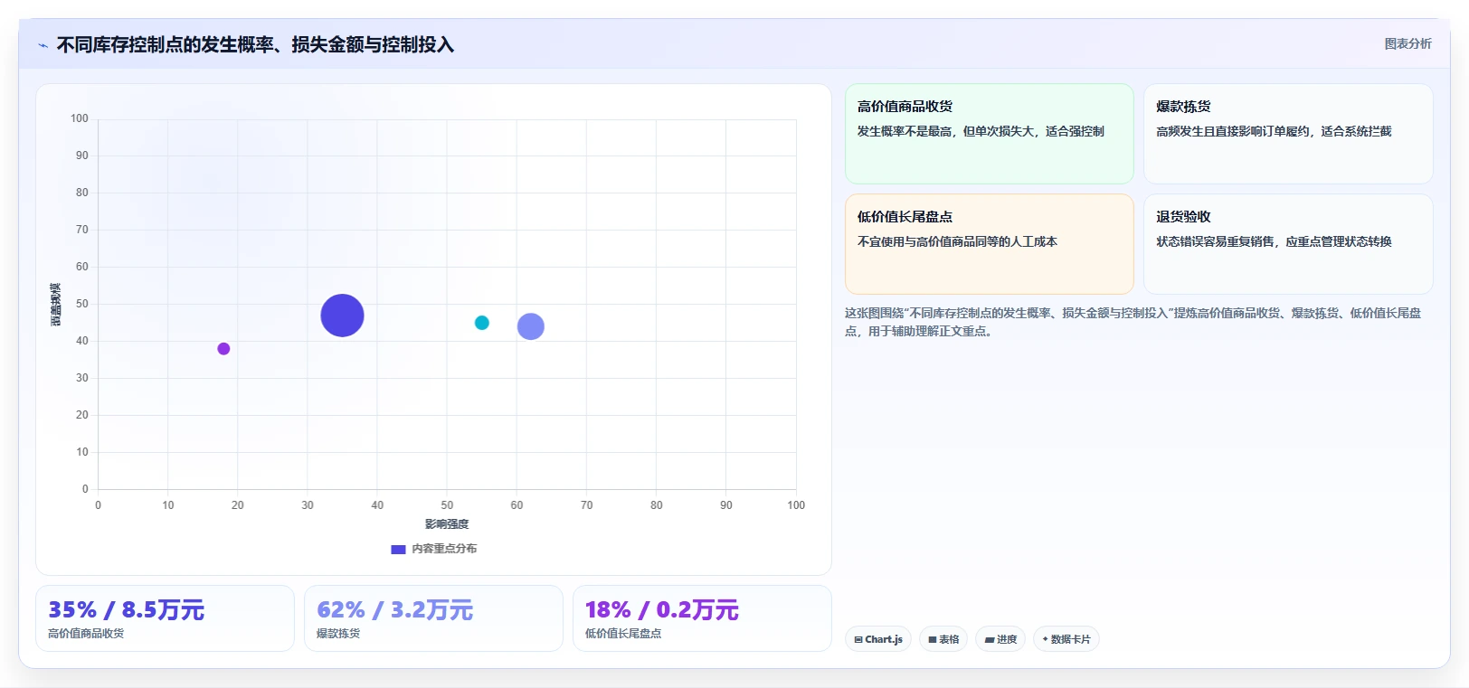Click the 图表分析 label in the header
This screenshot has height=688, width=1469.
pos(1407,43)
